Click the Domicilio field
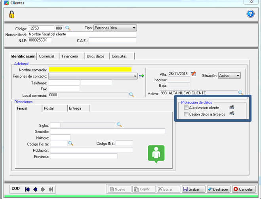Image resolution: width=261 pixels, height=199 pixels. [108, 131]
